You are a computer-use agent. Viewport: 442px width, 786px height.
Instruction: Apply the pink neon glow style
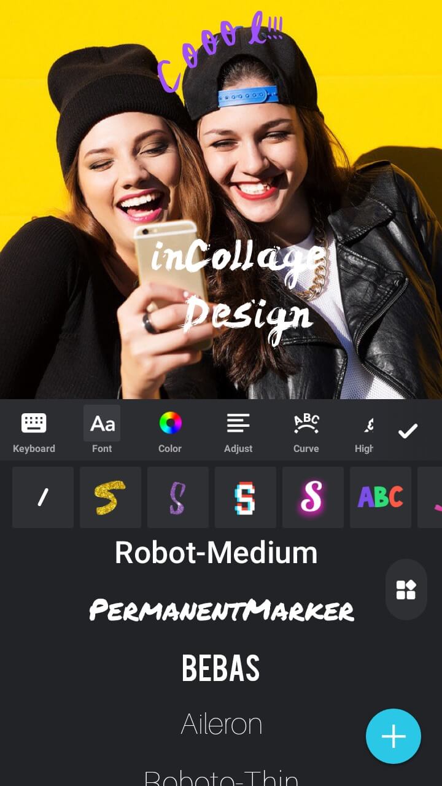coord(313,497)
